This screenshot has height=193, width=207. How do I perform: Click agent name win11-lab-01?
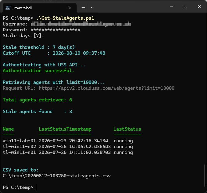click(x=19, y=141)
